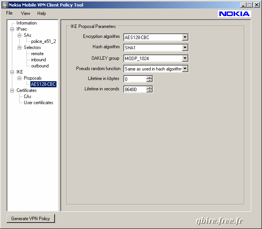Viewport: 262px width, 229px height.
Task: Click the IKE tree label
Action: [x=20, y=72]
